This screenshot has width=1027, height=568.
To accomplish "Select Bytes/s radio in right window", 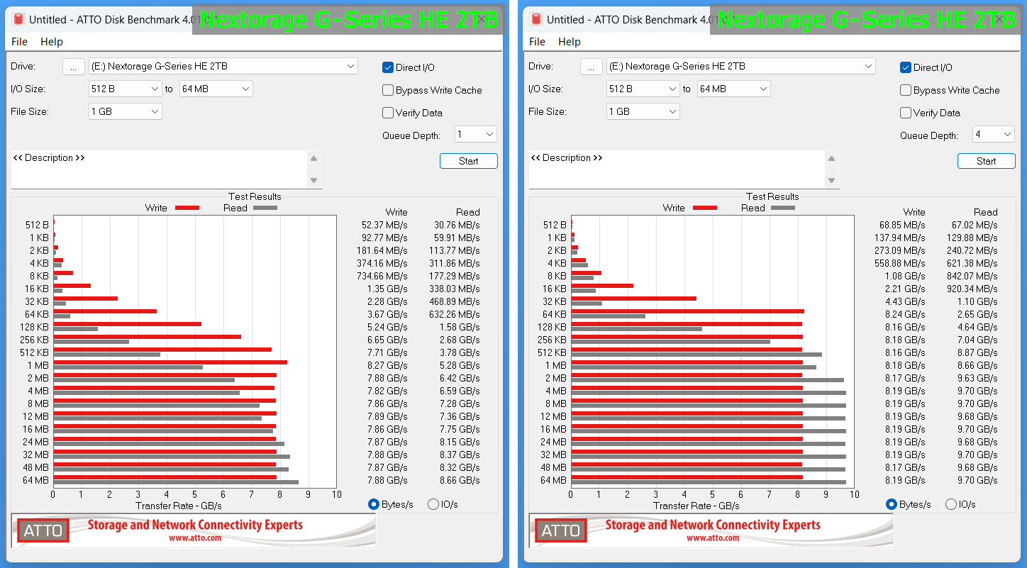I will click(892, 504).
